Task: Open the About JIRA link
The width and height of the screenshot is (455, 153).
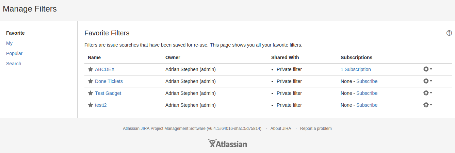Action: click(x=281, y=129)
